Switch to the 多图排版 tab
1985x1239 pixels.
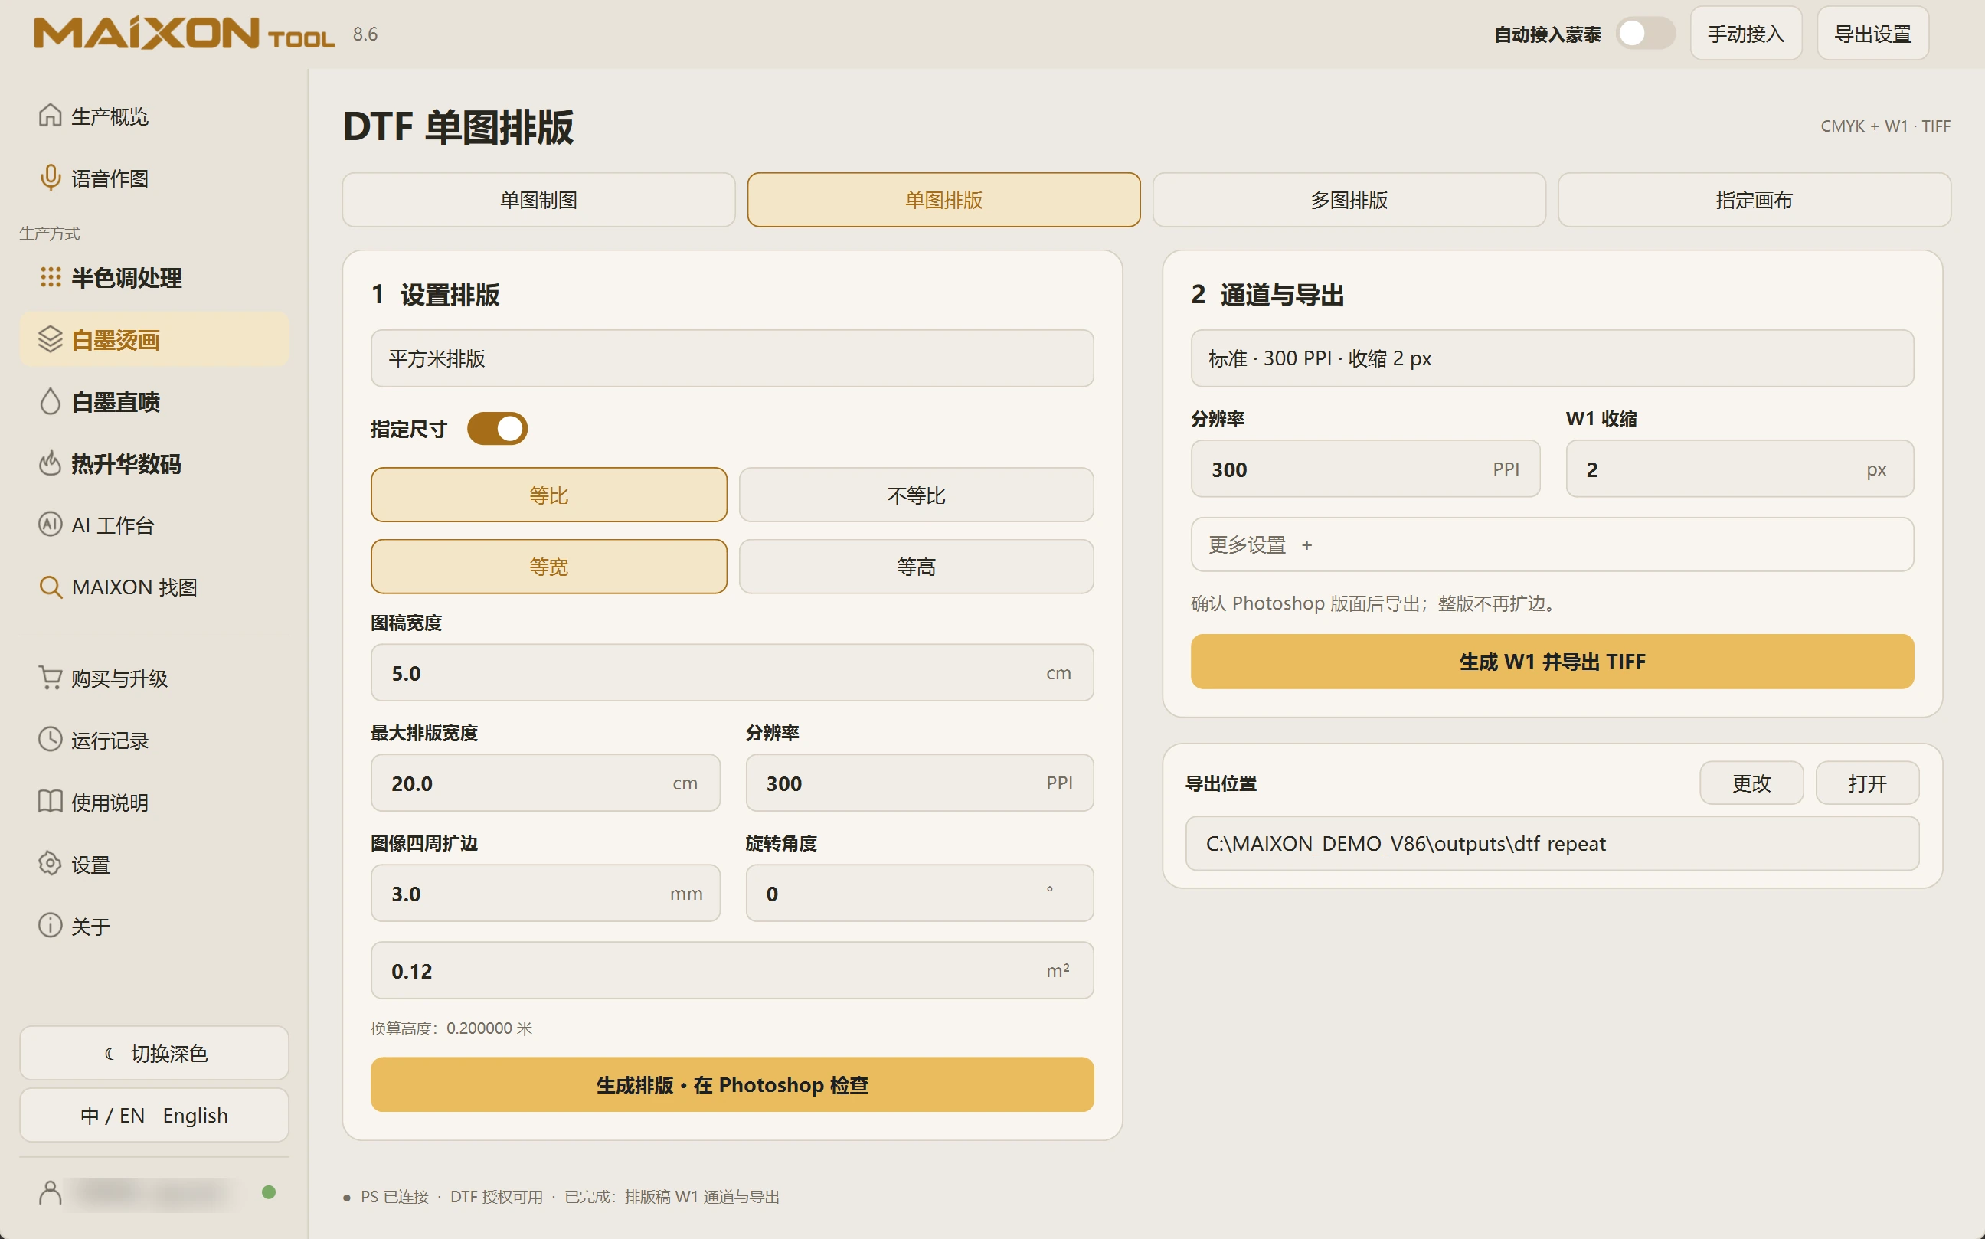coord(1349,200)
